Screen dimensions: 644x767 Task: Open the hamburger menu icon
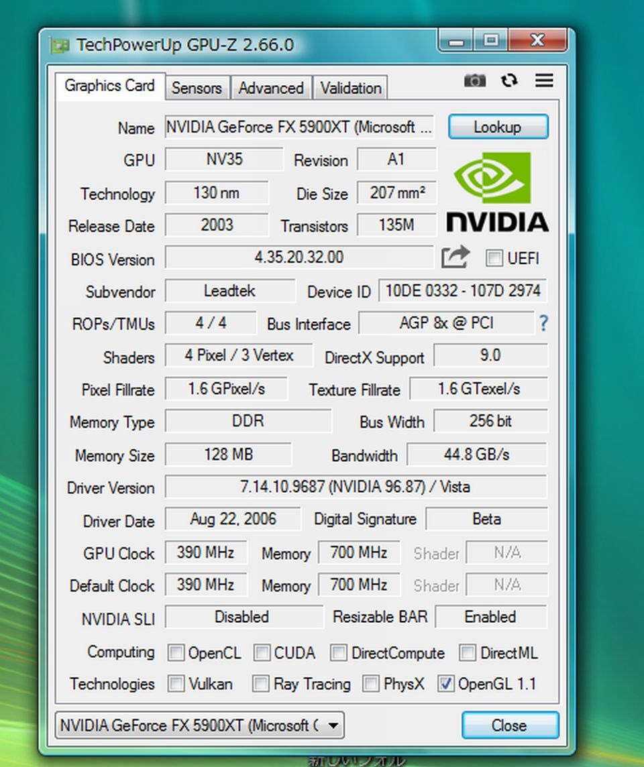(544, 80)
